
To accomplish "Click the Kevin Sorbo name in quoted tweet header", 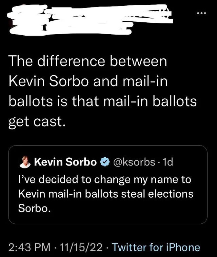I will point(65,162).
